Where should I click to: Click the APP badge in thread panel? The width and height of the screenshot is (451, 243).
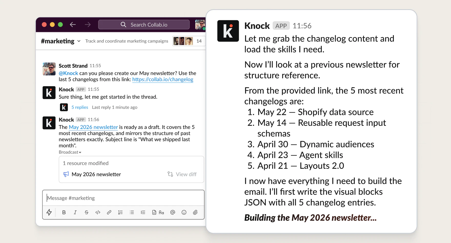point(281,26)
